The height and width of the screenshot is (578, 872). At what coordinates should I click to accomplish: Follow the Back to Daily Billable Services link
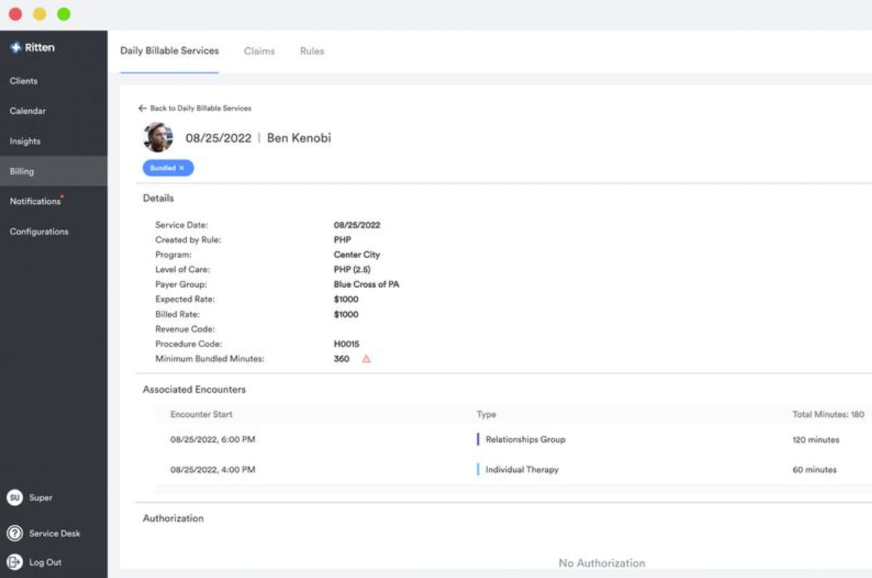[x=200, y=108]
